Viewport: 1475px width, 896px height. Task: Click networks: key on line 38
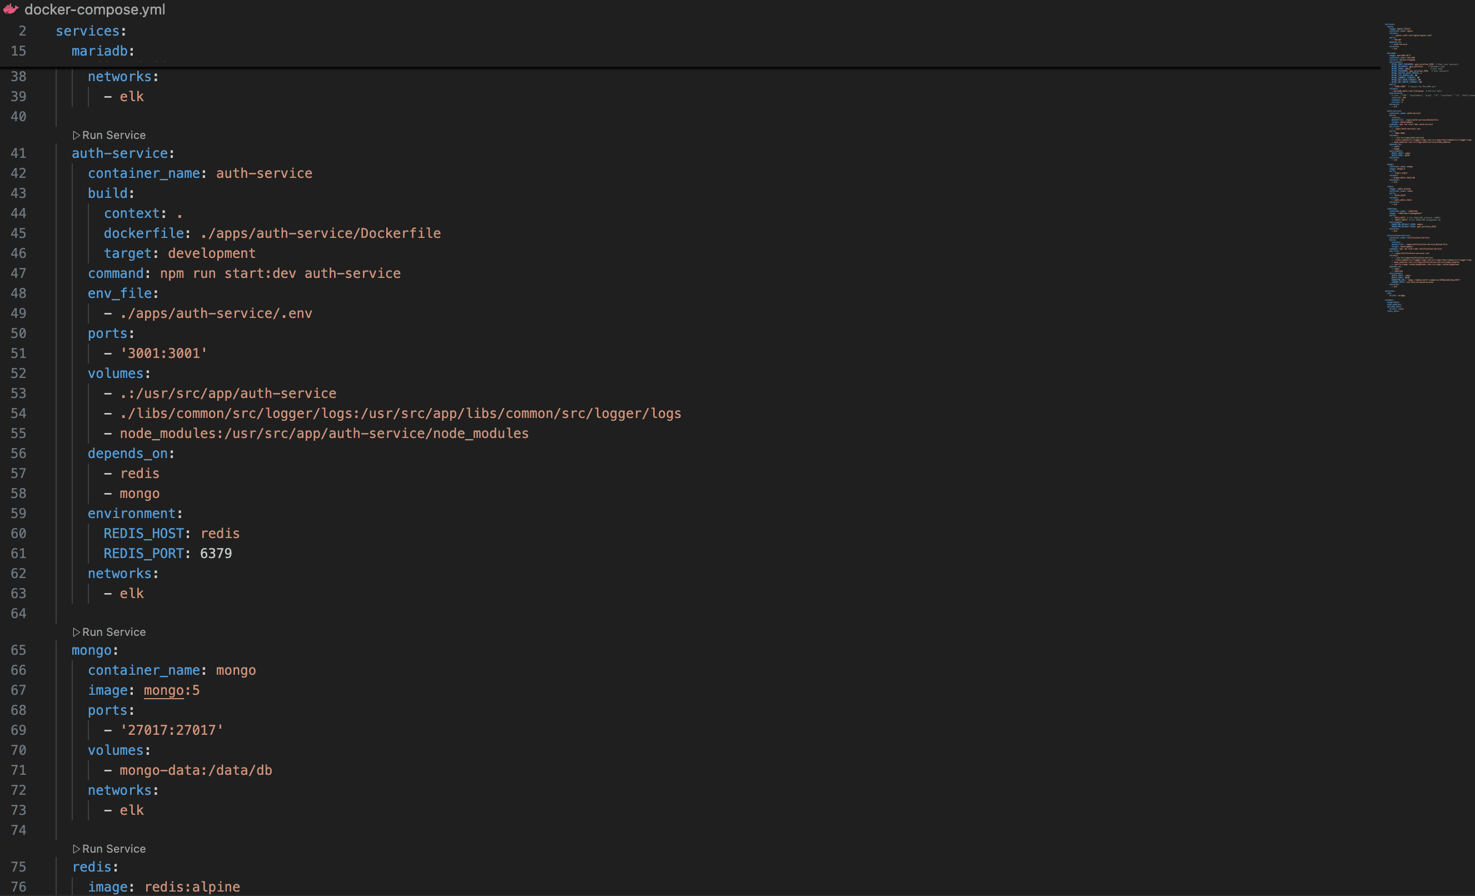point(123,77)
